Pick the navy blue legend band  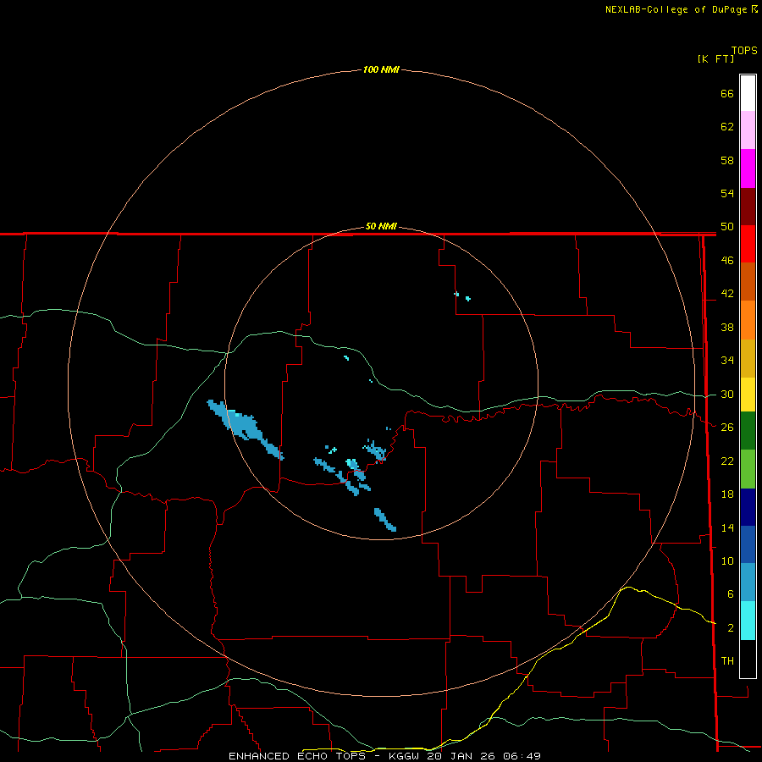click(x=748, y=507)
